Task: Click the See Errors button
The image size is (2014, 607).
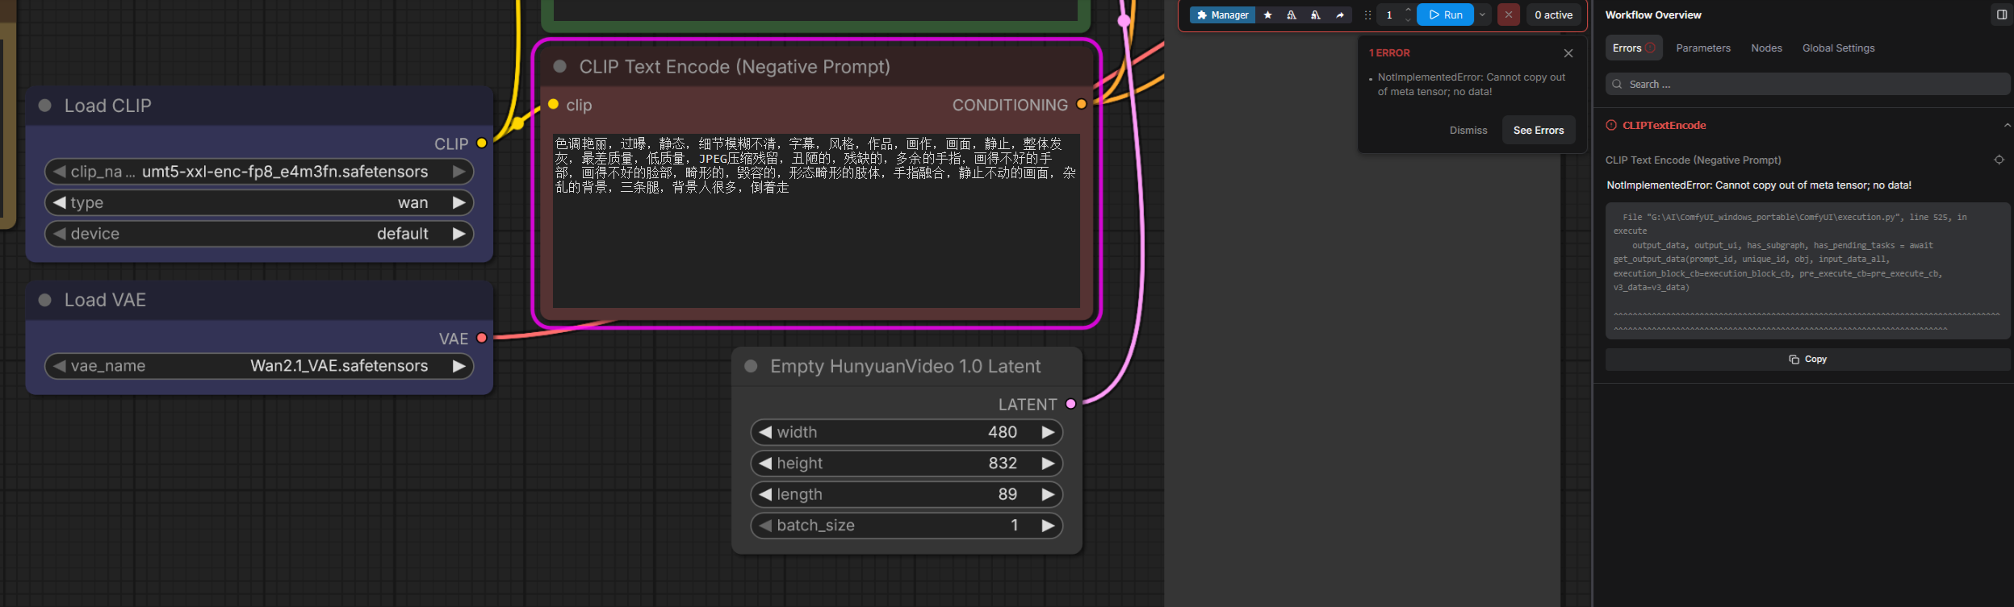Action: (1539, 131)
